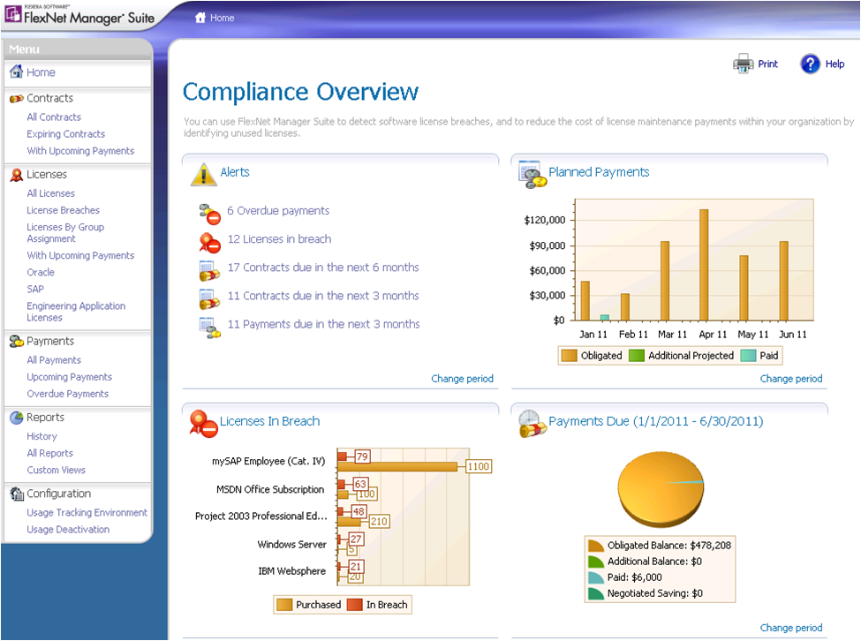Click the Print printer icon
The image size is (861, 641).
744,64
